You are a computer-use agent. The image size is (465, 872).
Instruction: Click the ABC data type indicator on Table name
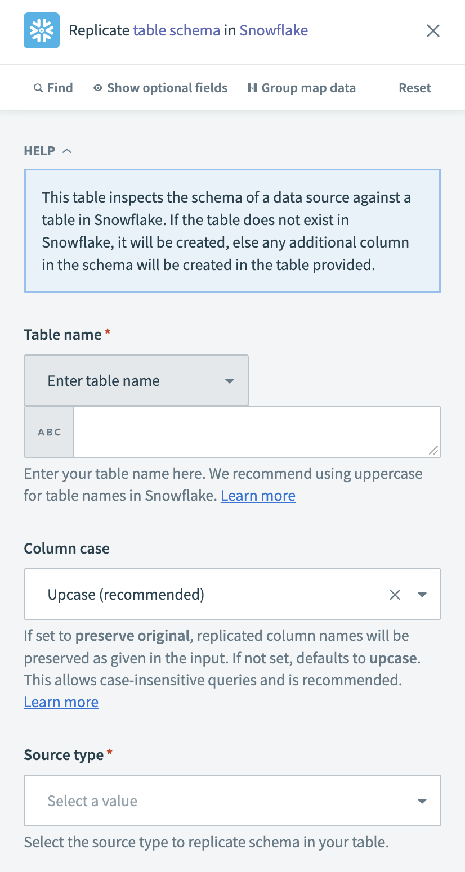48,432
